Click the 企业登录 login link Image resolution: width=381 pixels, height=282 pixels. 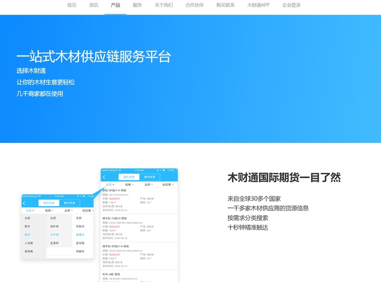(x=291, y=5)
